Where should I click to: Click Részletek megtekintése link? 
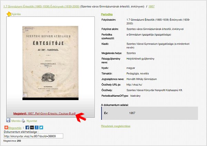tap(116, 126)
